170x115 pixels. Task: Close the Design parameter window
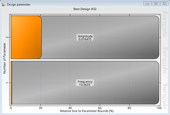tap(164, 4)
